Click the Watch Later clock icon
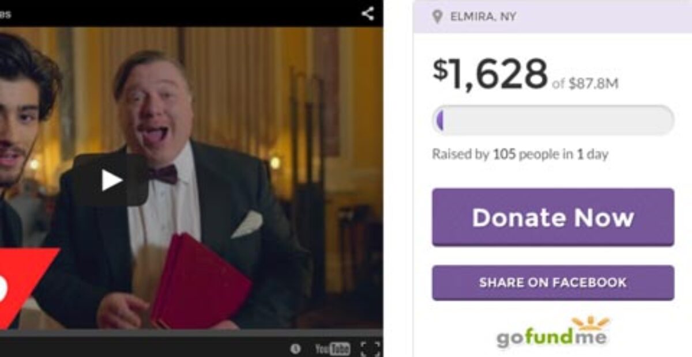This screenshot has width=692, height=357. tap(295, 348)
